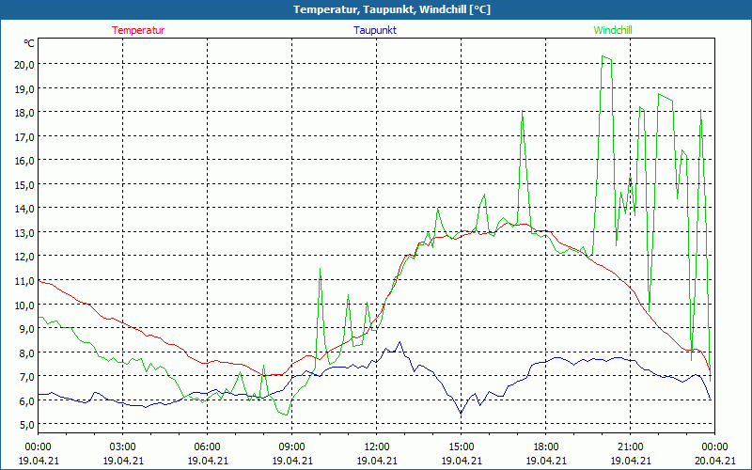The height and width of the screenshot is (470, 752).
Task: Click the °C unit label on the y-axis
Action: coord(29,43)
